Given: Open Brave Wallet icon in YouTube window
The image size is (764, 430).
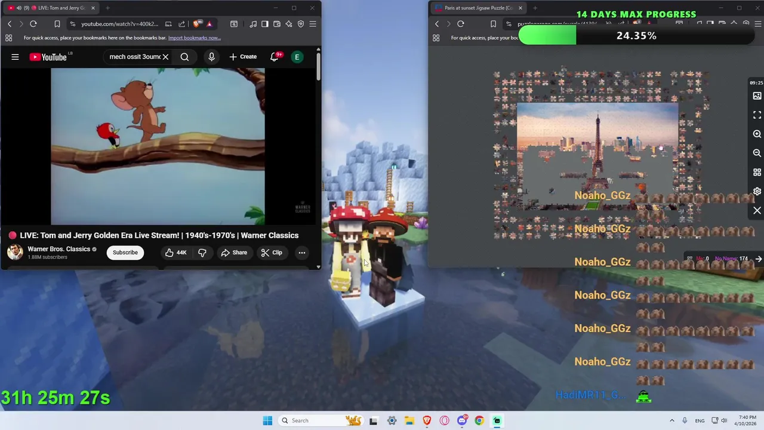Looking at the screenshot, I should click(277, 24).
